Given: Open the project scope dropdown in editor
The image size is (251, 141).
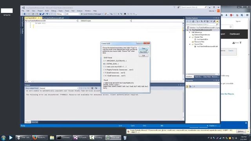Looking at the screenshot, I should tap(51, 21).
